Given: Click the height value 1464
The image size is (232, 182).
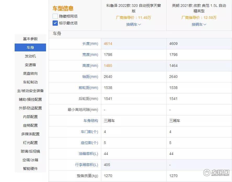Looking at the screenshot, I should [173, 66].
